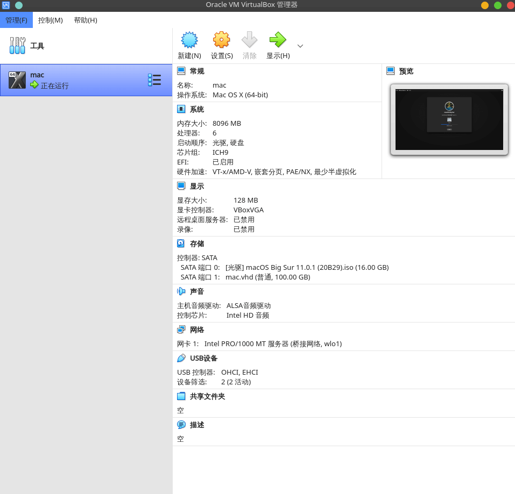Click the 声音 speaker icon
This screenshot has height=494, width=515.
(181, 291)
